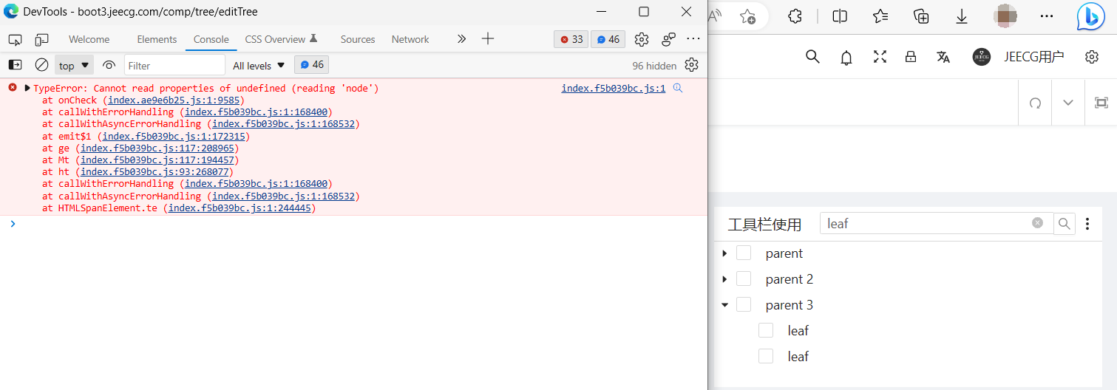
Task: Show more DevTools tabs with chevrons
Action: click(x=461, y=39)
